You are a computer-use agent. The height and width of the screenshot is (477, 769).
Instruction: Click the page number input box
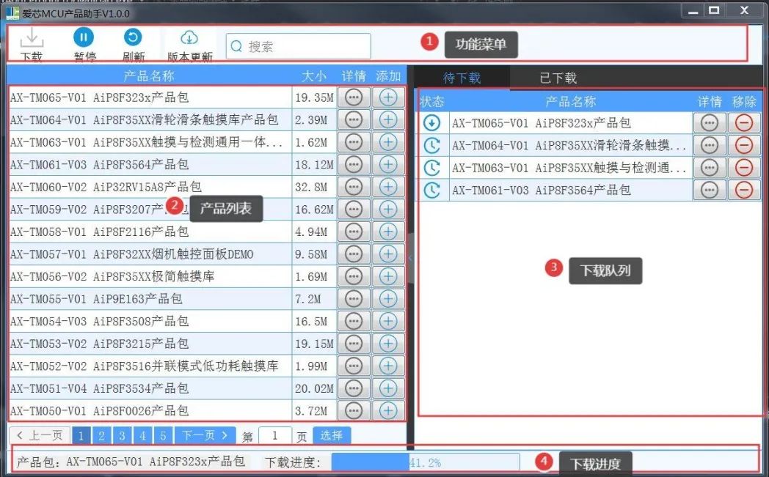point(274,435)
